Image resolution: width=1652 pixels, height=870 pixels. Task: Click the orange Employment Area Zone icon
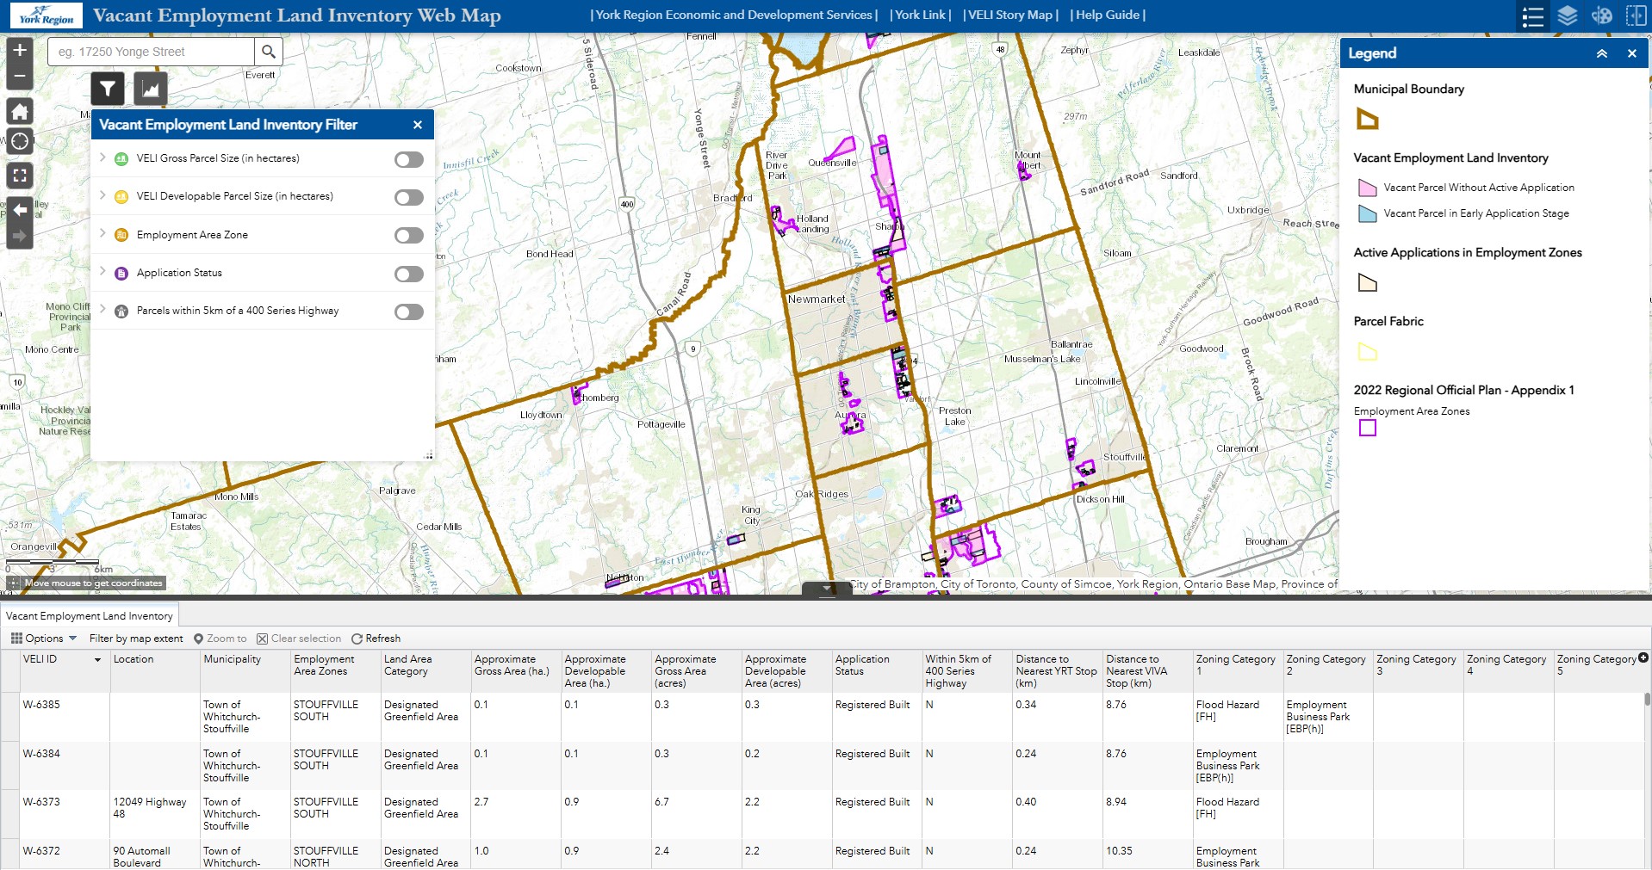pos(121,235)
